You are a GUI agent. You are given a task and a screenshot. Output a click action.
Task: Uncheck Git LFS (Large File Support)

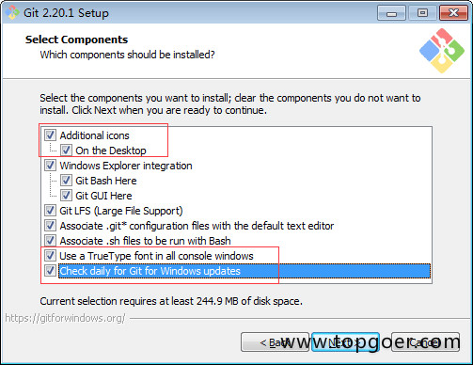[50, 211]
